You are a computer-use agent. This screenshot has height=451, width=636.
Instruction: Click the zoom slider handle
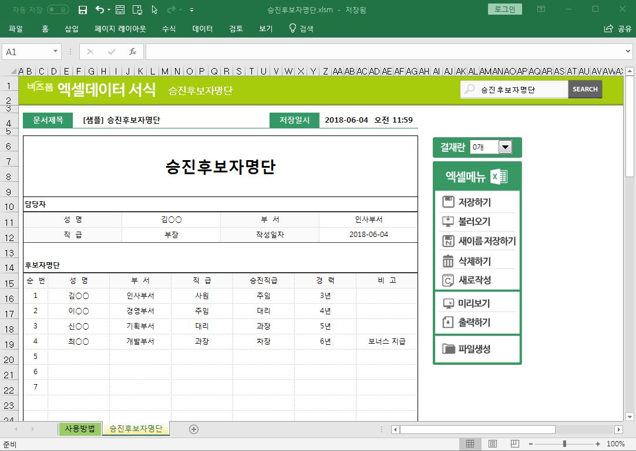coord(564,444)
